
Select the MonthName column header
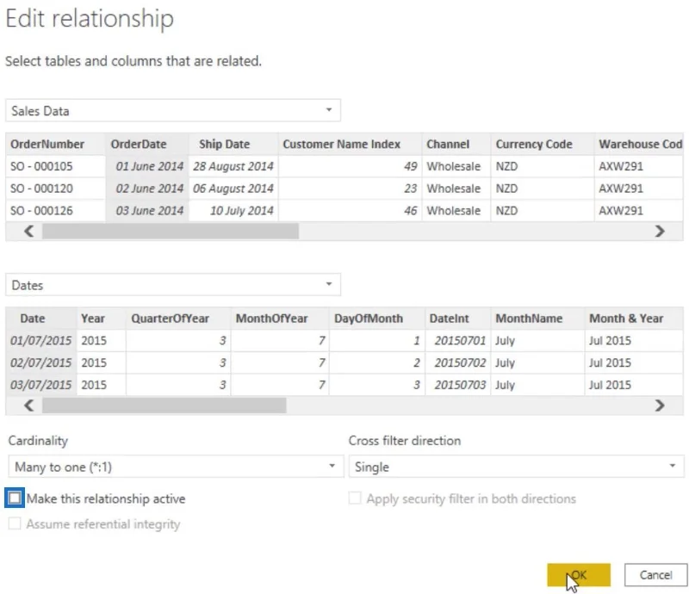tap(537, 318)
